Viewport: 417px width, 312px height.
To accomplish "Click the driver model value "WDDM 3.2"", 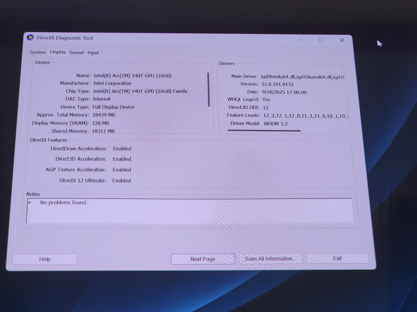I will [275, 124].
